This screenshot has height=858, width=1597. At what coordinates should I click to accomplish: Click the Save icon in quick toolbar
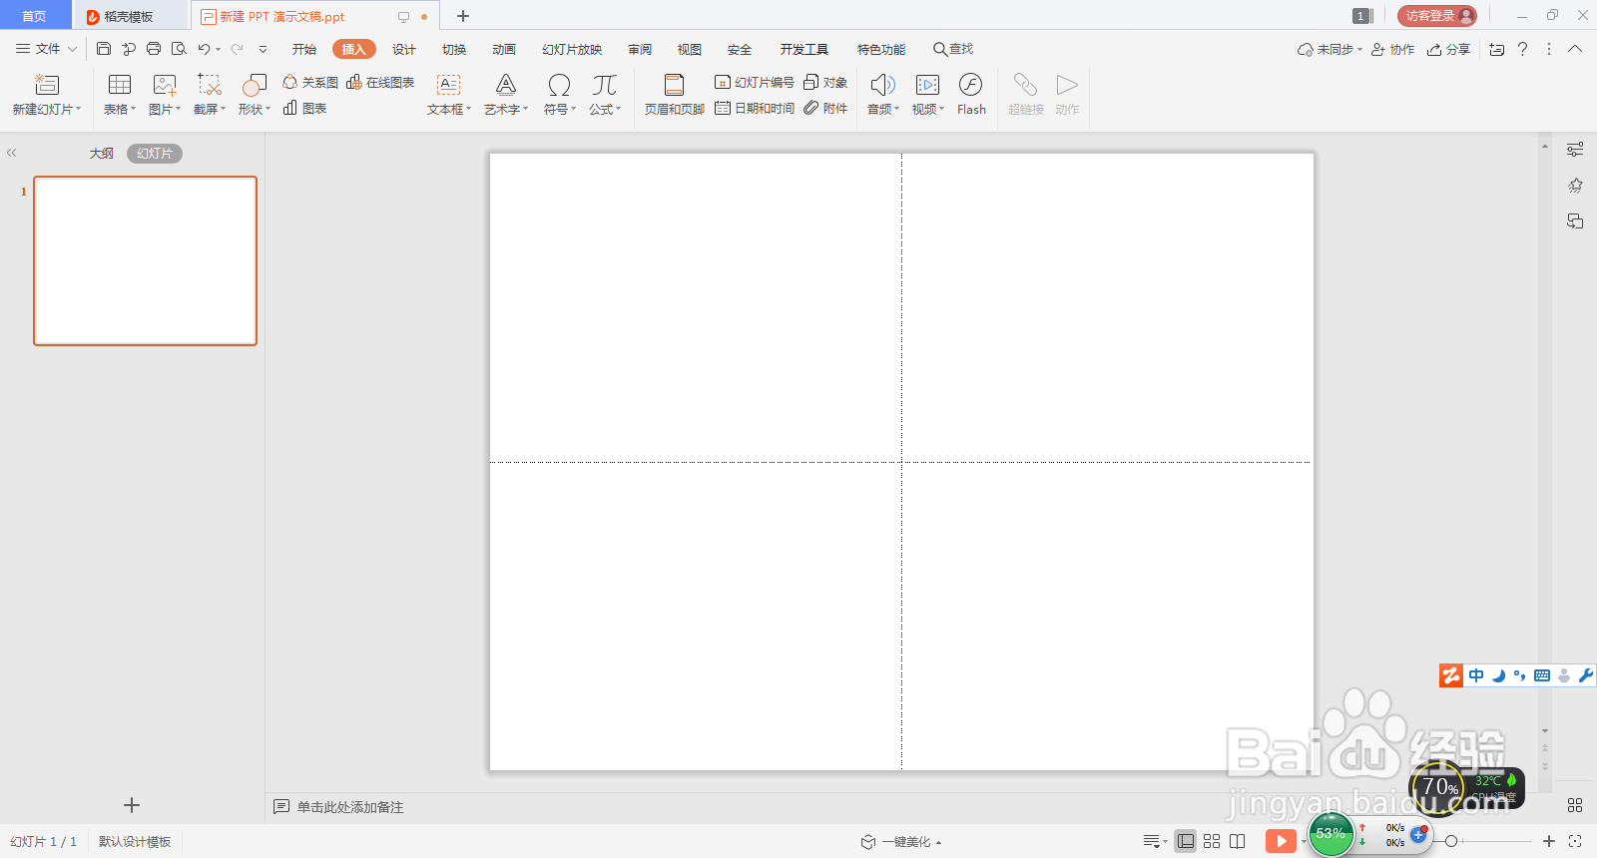[x=104, y=49]
